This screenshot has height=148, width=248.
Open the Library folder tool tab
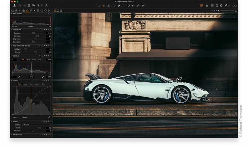pos(13,10)
